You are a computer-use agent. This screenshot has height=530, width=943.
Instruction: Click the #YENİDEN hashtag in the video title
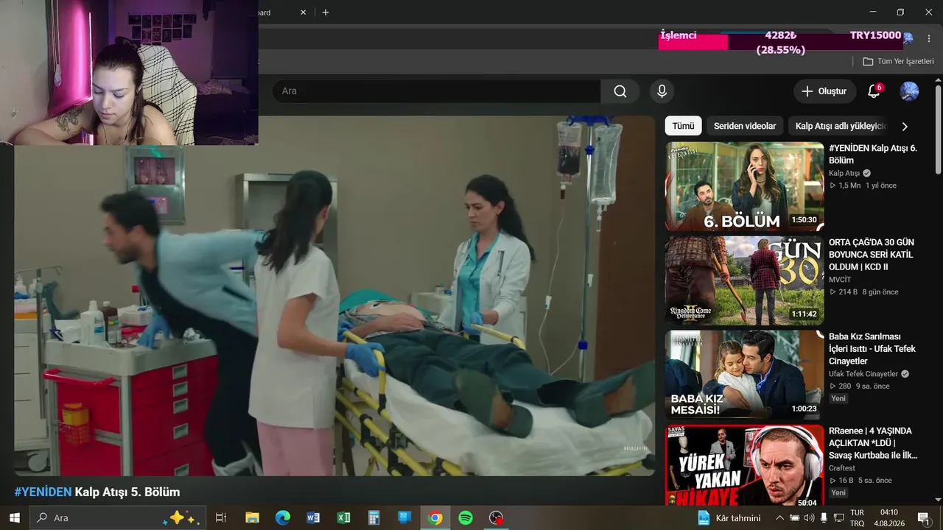43,492
